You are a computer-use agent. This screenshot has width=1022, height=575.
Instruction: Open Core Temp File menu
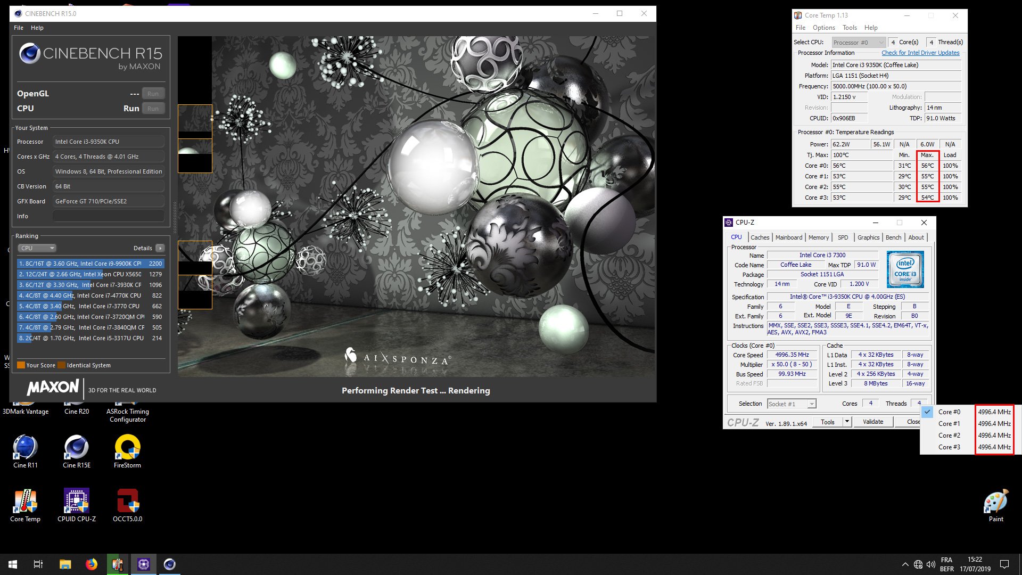801,28
